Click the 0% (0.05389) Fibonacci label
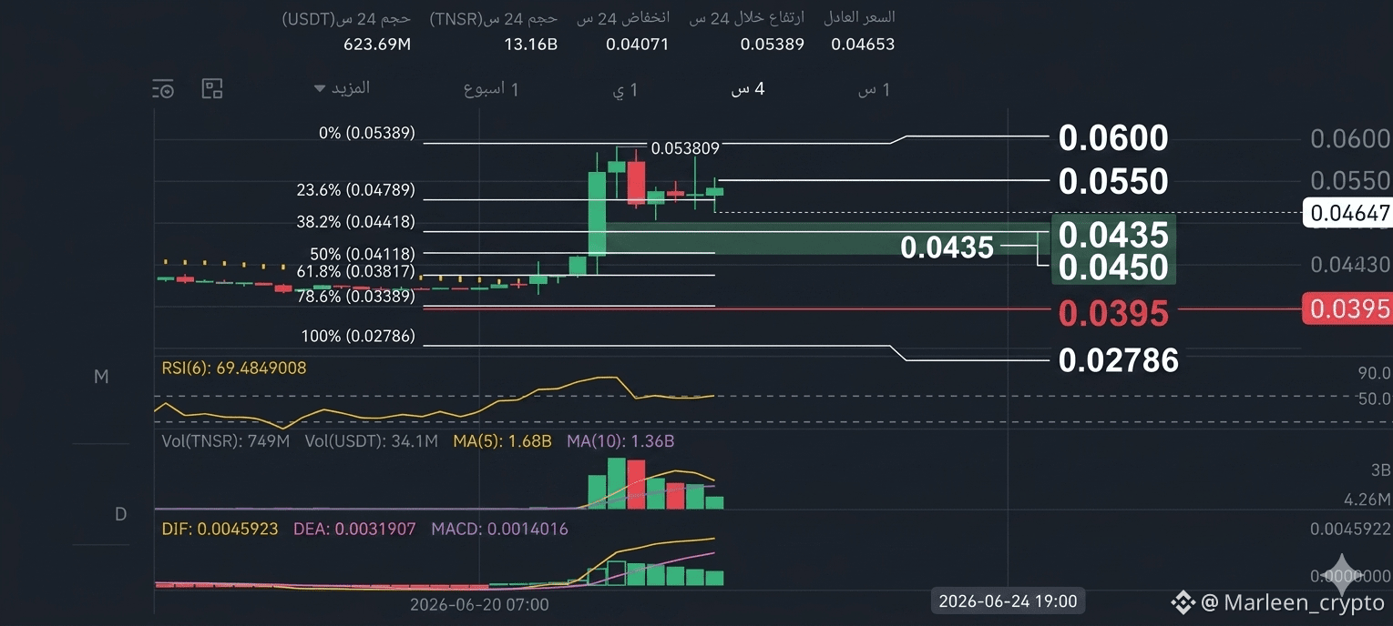This screenshot has width=1393, height=626. click(367, 133)
